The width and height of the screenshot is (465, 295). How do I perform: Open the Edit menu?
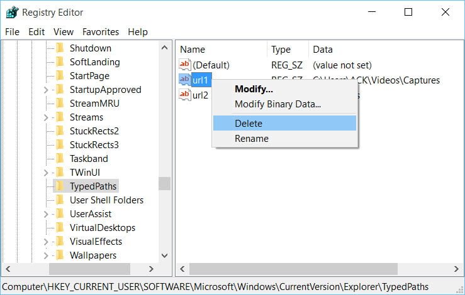(x=36, y=31)
